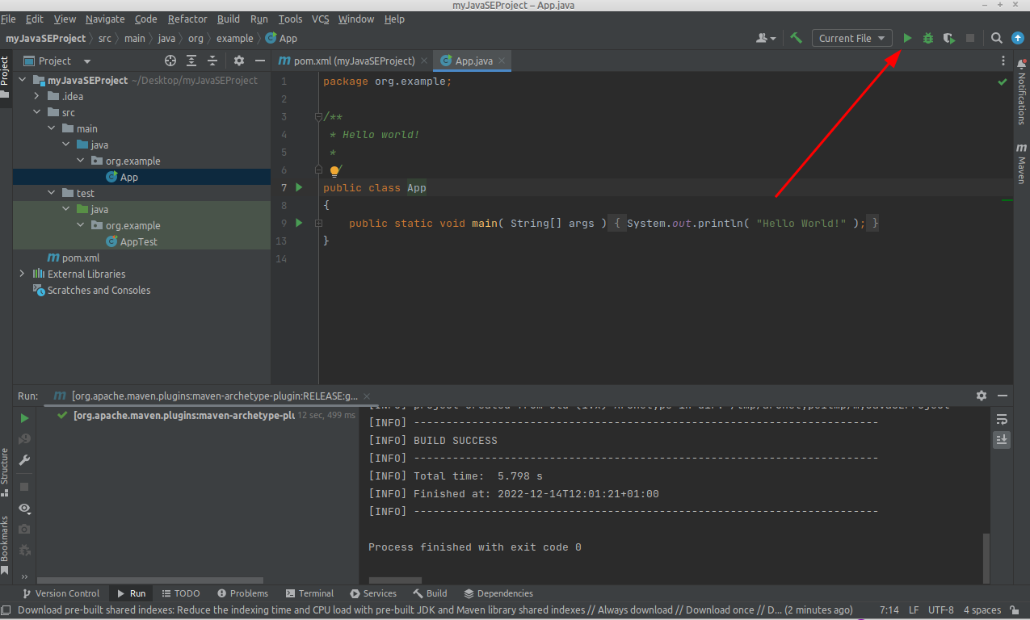Toggle scroll to end in the Run console
Screen dimensions: 1030x620
(x=1002, y=439)
